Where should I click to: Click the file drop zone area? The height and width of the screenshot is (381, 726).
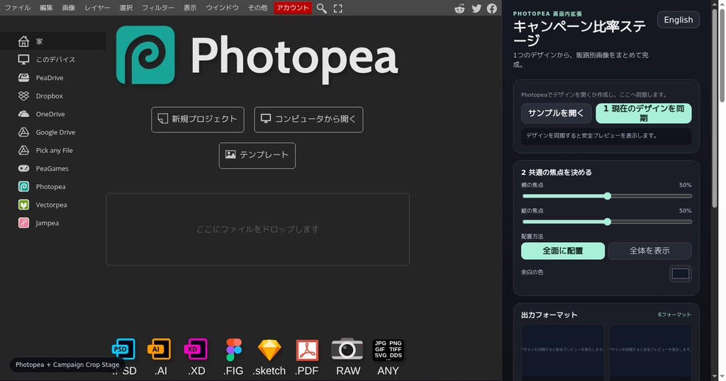(258, 229)
